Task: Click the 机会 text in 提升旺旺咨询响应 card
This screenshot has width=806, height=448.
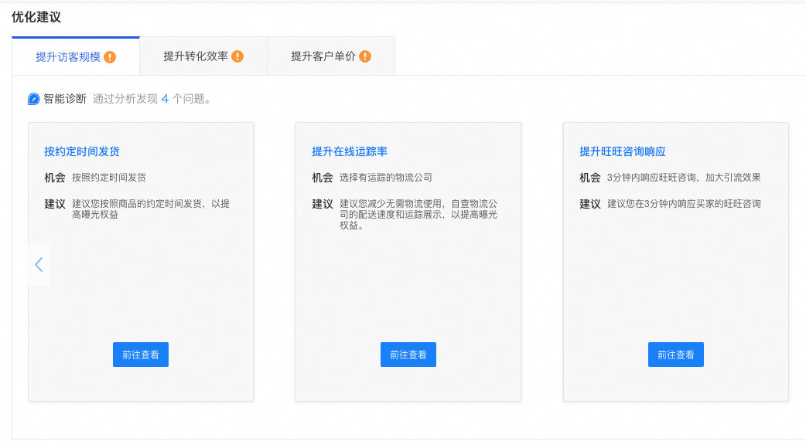Action: pyautogui.click(x=684, y=178)
